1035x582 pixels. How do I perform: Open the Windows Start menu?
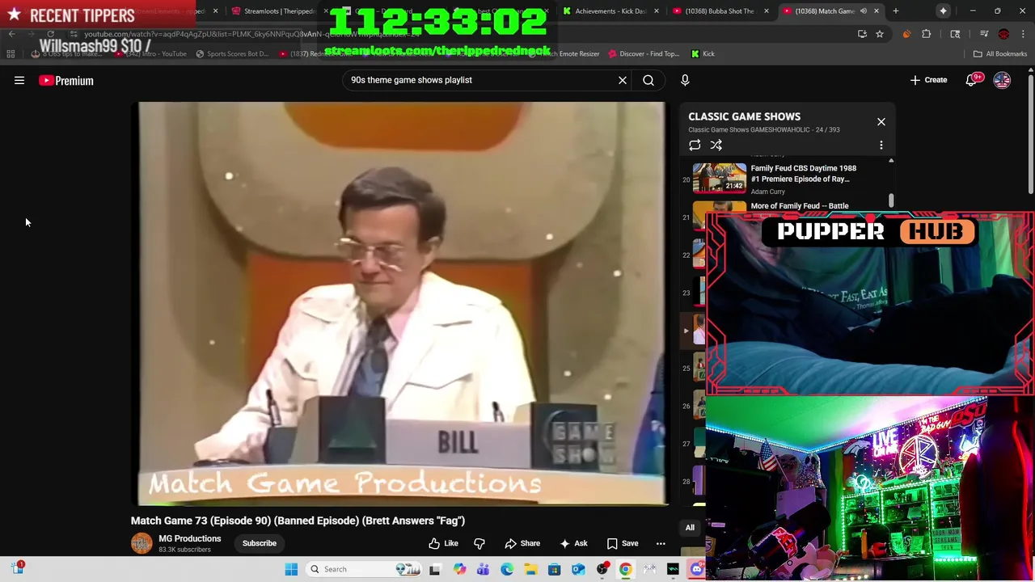(291, 569)
